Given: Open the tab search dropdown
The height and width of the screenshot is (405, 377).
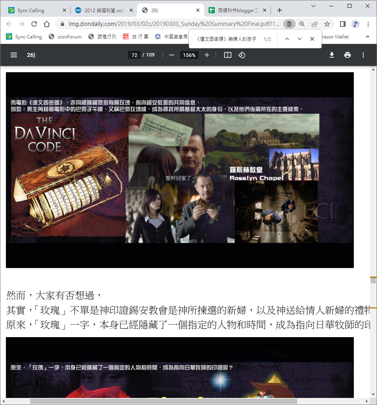Looking at the screenshot, I should [x=313, y=6].
